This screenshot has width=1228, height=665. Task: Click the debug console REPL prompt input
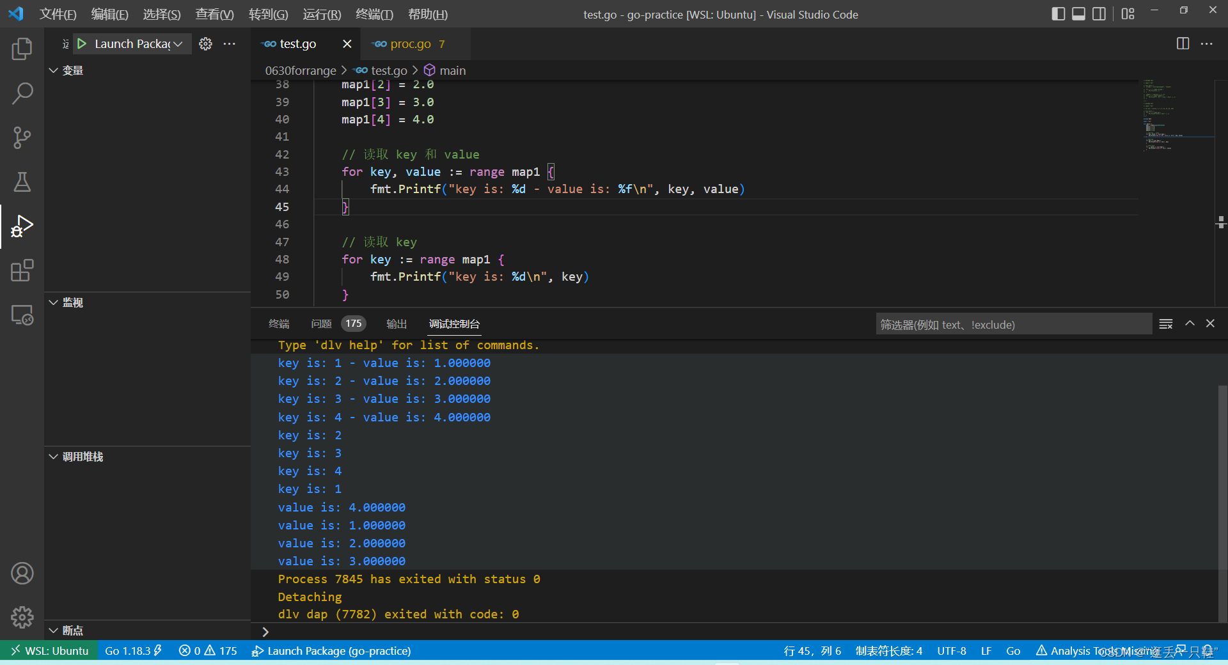tap(739, 632)
